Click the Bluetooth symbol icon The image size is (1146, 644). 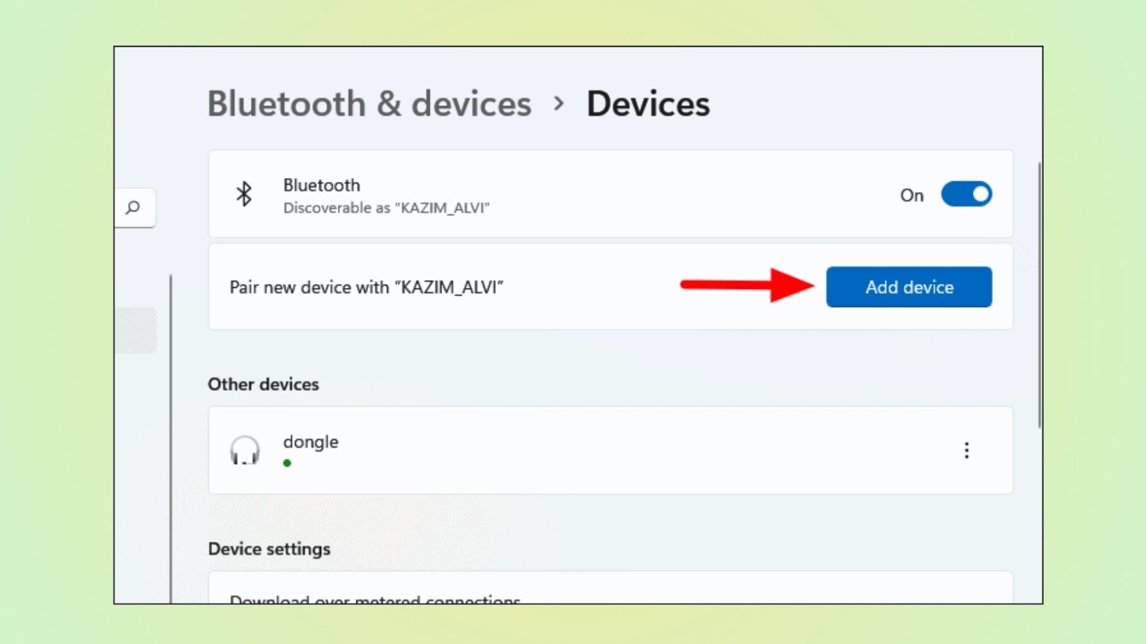tap(244, 195)
